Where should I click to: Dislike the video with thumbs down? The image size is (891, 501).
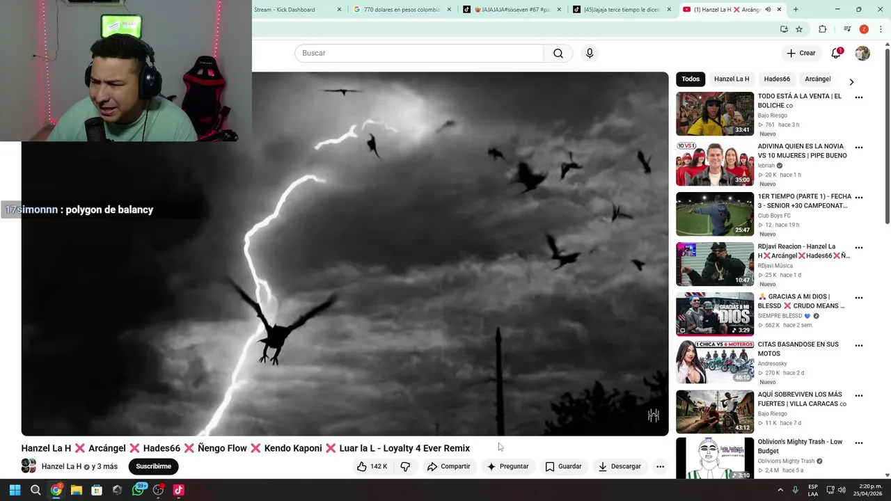[406, 466]
